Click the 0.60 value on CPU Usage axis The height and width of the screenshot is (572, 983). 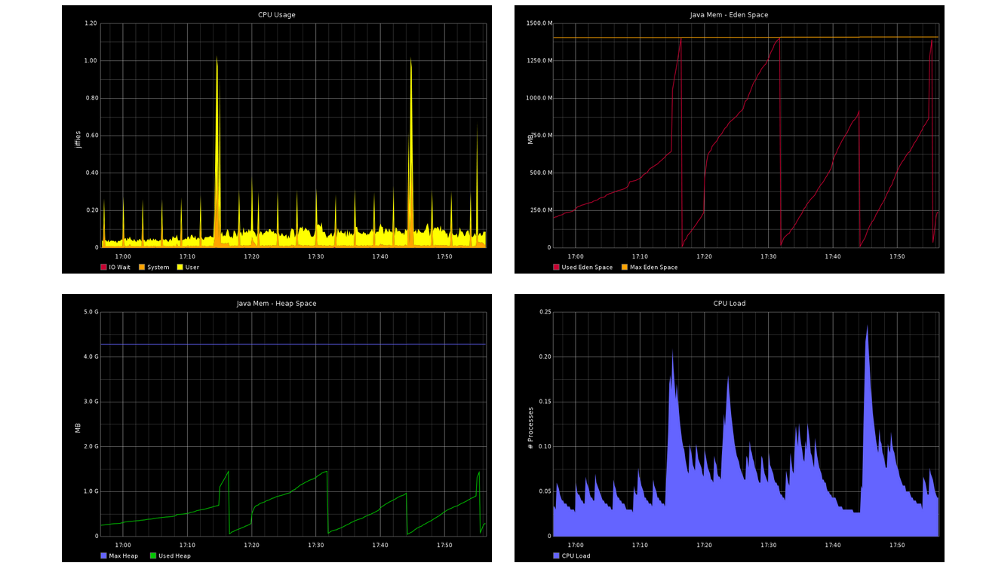pos(91,136)
